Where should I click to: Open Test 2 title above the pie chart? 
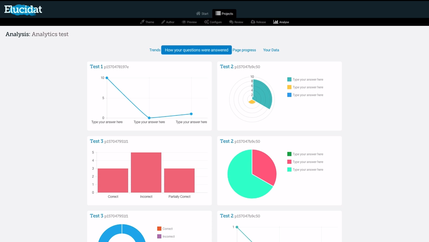click(x=227, y=141)
